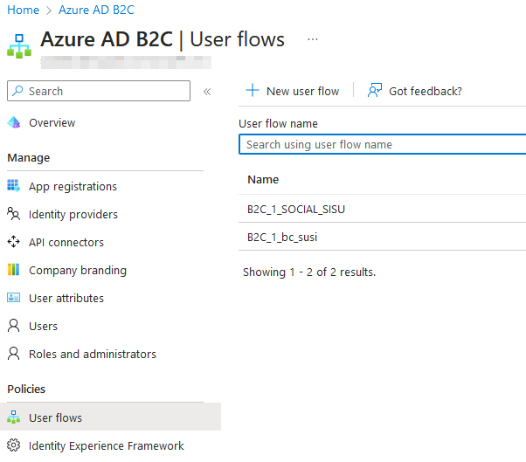Image resolution: width=526 pixels, height=462 pixels.
Task: Select User flows under Policies
Action: point(110,417)
